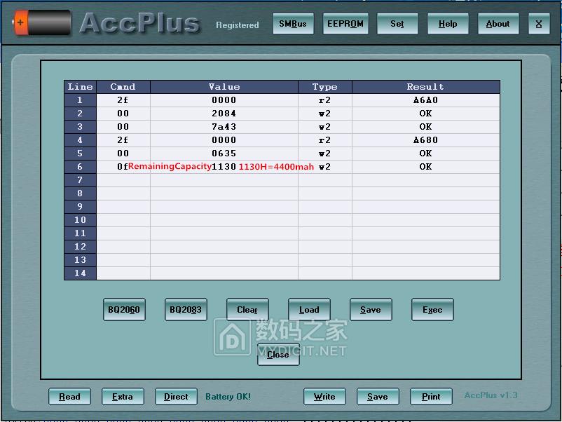Click the 'Battery OK!' status text
This screenshot has width=562, height=422.
(228, 397)
